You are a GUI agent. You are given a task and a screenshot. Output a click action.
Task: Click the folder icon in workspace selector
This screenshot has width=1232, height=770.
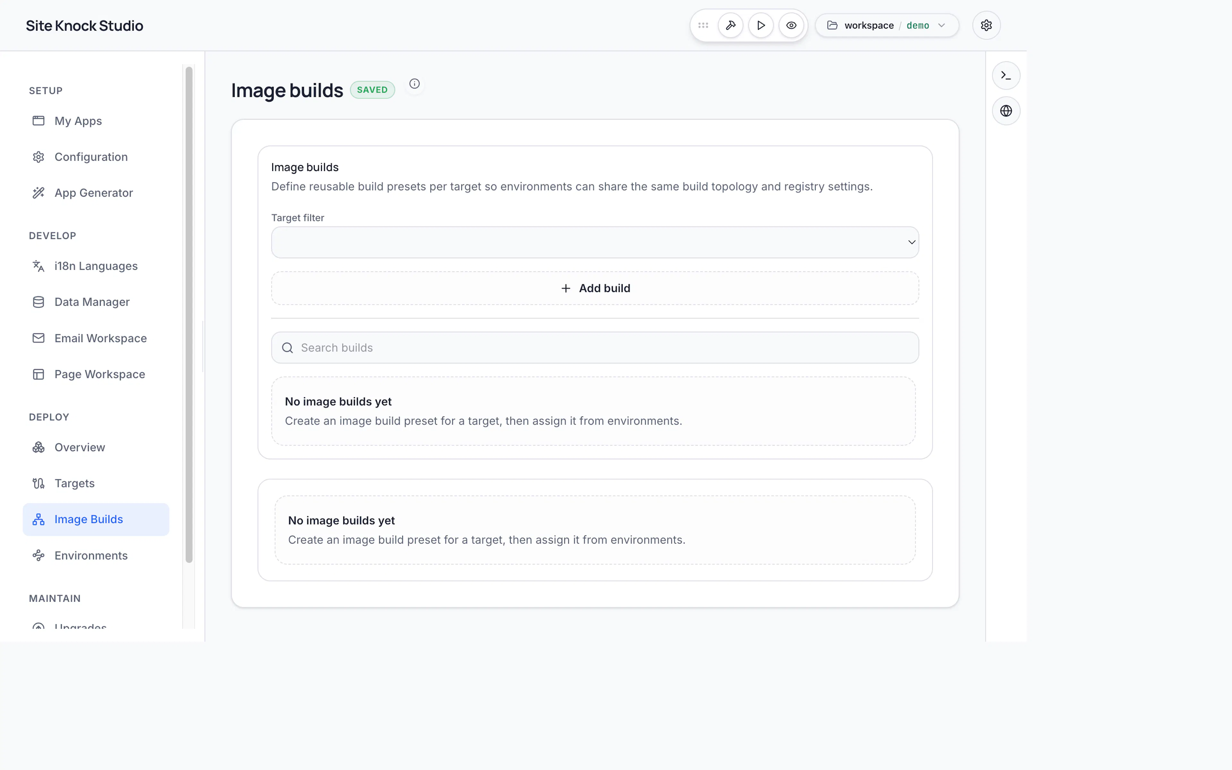(832, 25)
